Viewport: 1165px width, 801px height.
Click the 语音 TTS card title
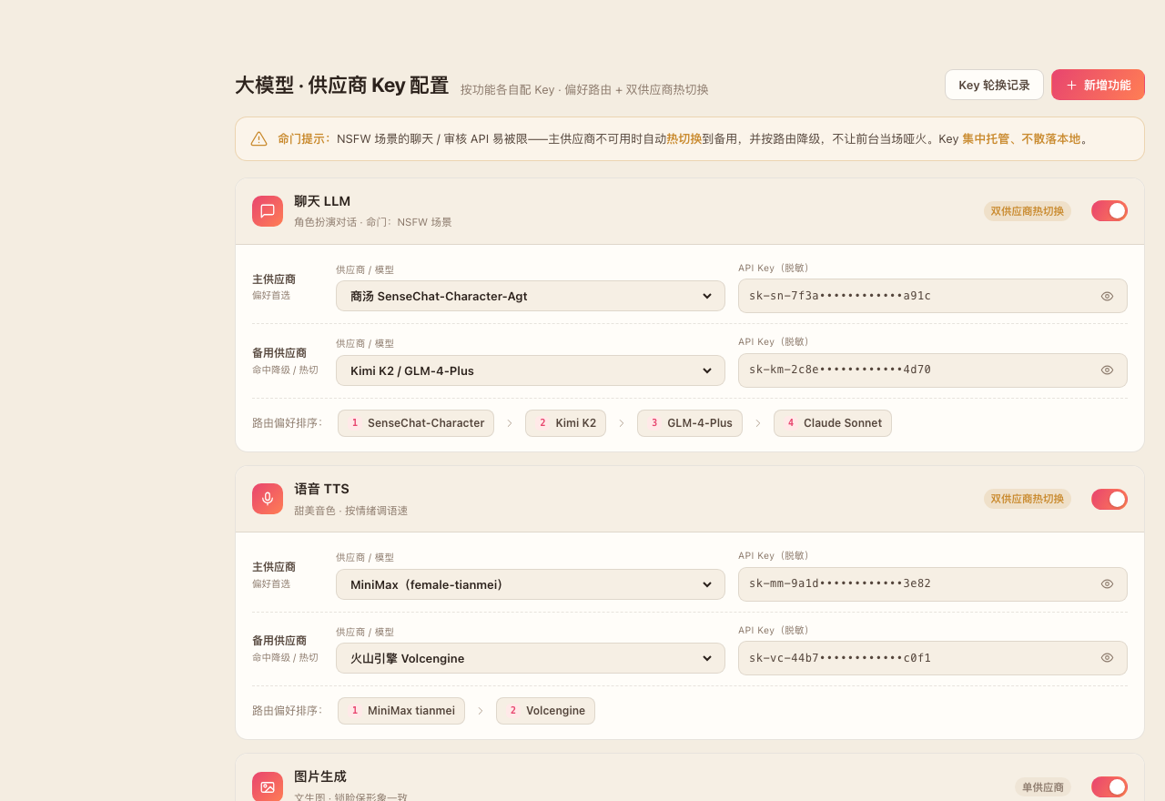click(321, 489)
